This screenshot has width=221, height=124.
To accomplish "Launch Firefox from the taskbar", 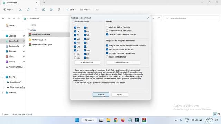I will (x=123, y=120).
